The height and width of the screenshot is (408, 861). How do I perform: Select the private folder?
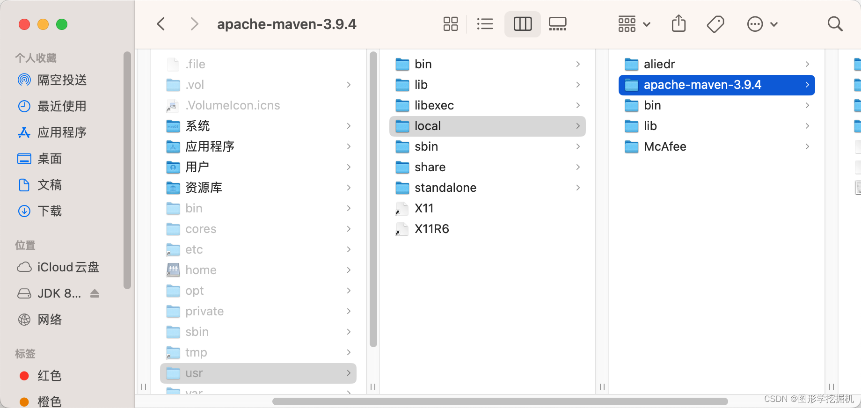258,311
